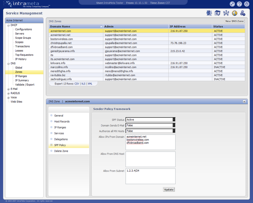
Task: Expand the E-Mail tree node
Action: 9,89
